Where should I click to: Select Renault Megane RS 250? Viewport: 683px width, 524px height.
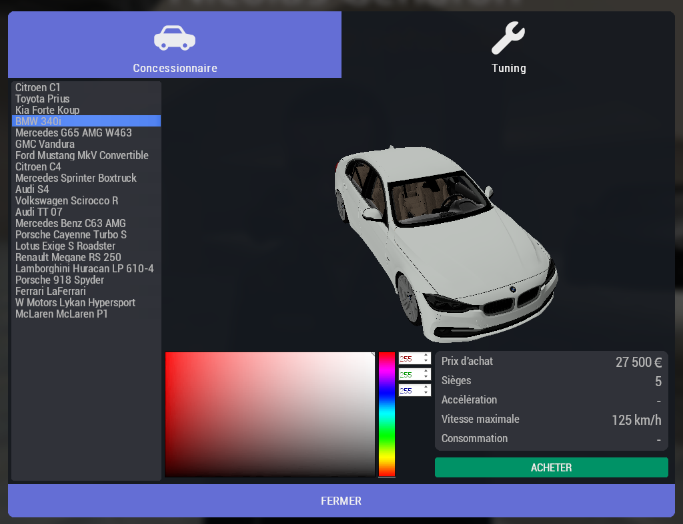[x=86, y=257]
